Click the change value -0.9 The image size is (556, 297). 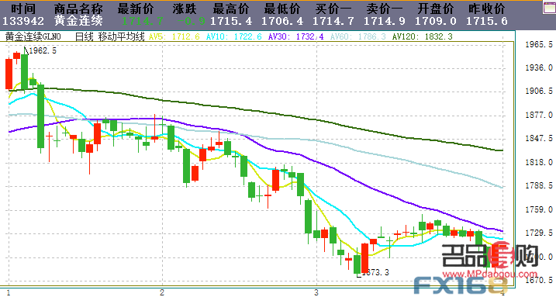(x=191, y=21)
